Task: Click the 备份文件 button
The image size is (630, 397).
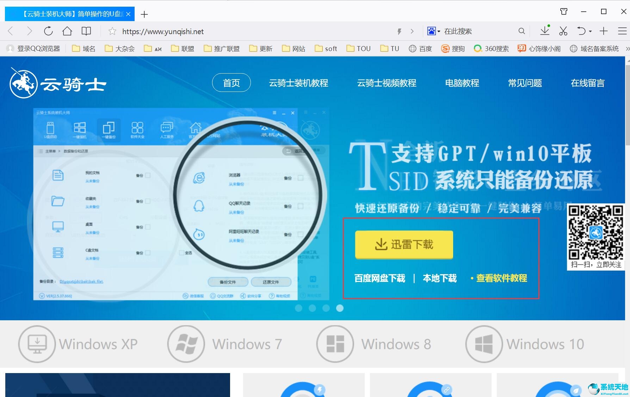Action: click(x=228, y=282)
